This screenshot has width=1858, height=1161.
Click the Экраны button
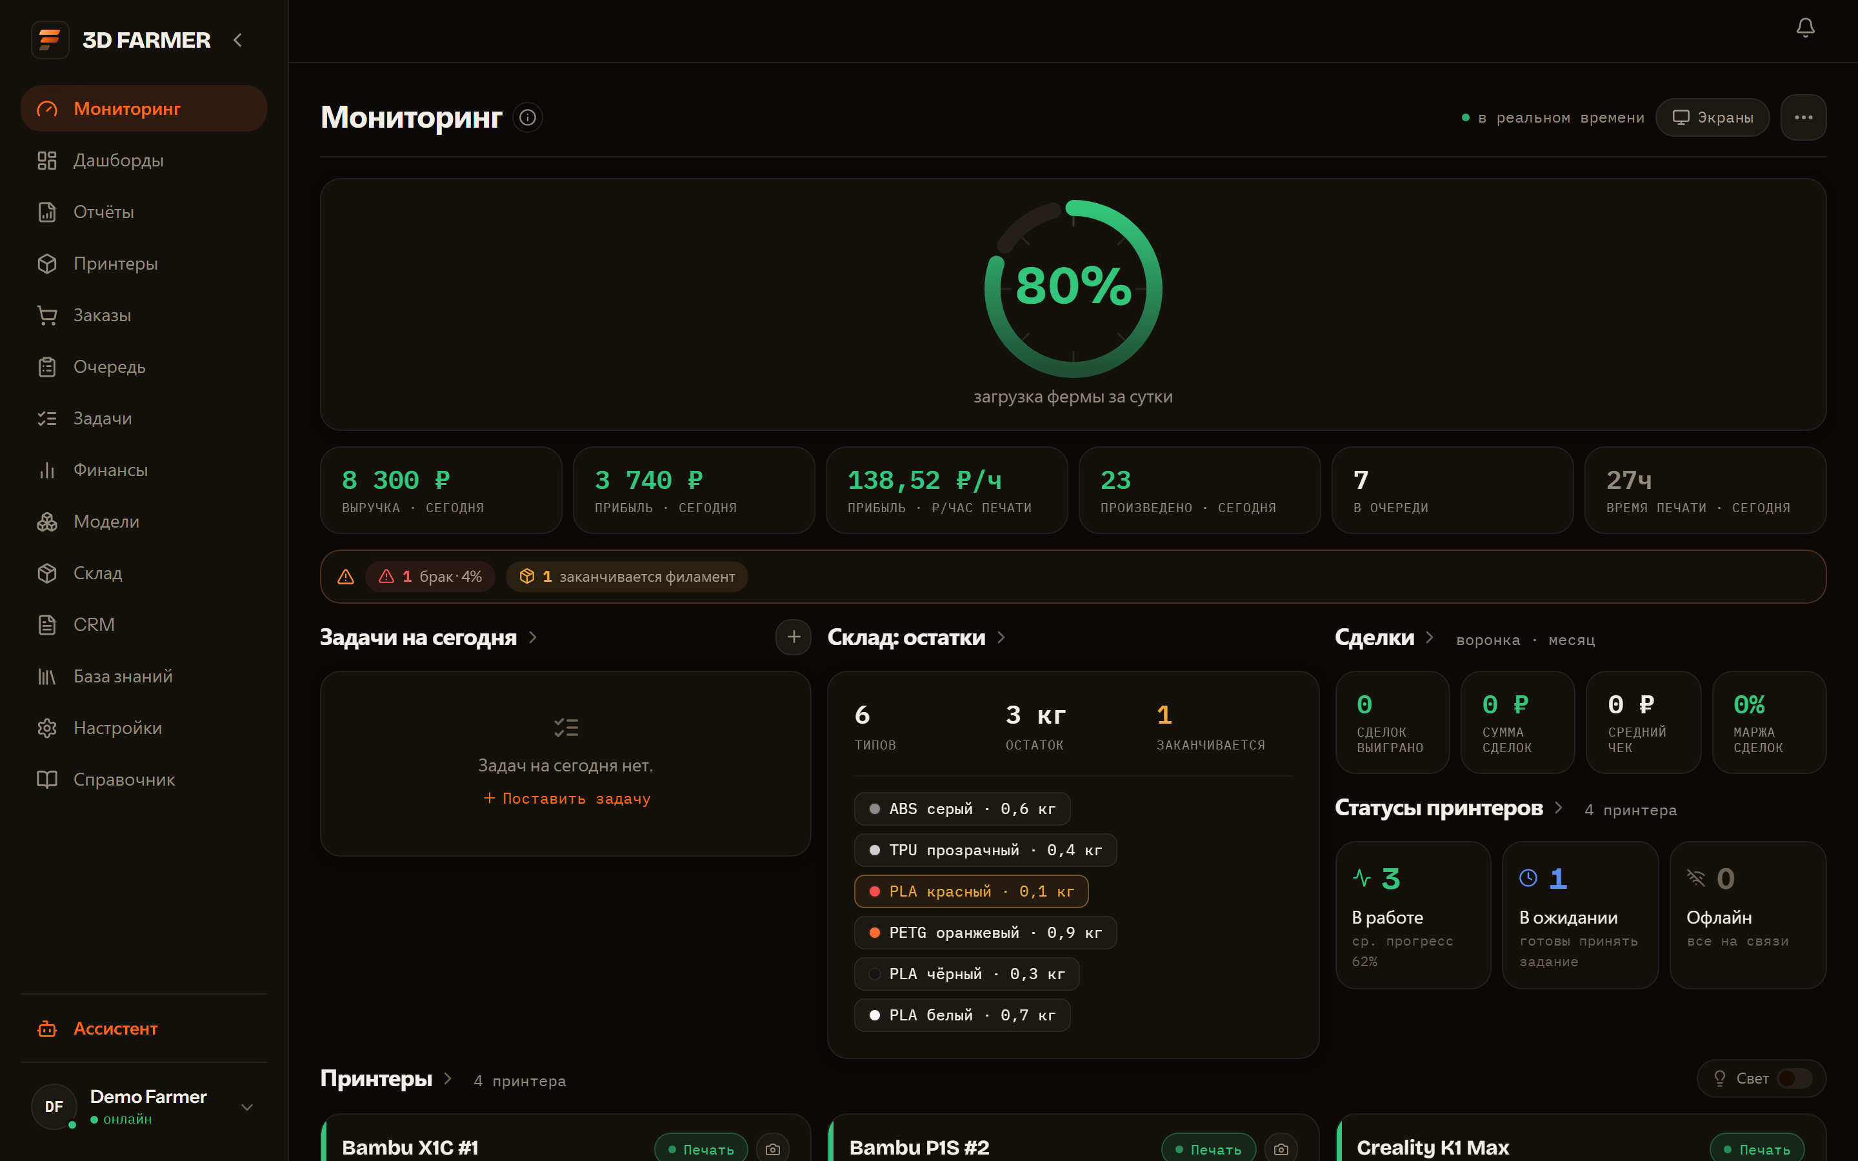click(1712, 117)
